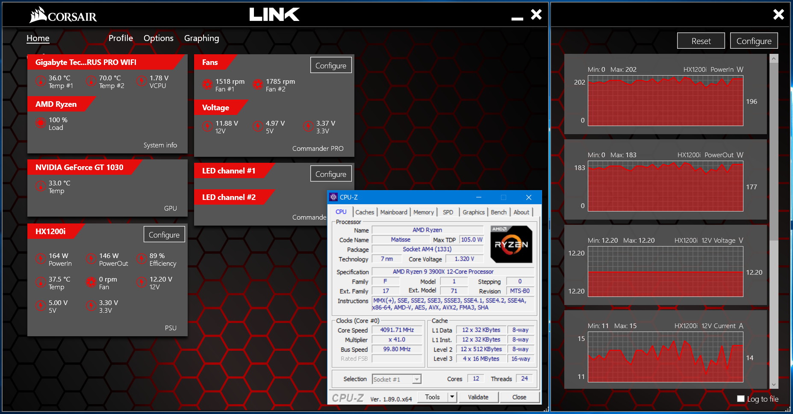This screenshot has height=414, width=793.
Task: Switch to the SPD tab in CPU-Z
Action: tap(448, 212)
